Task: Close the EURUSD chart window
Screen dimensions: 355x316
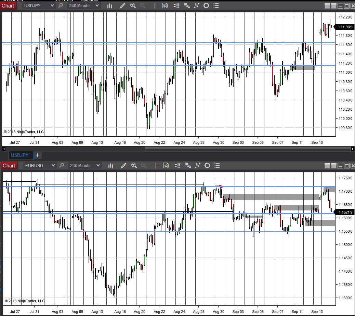Action: point(353,166)
